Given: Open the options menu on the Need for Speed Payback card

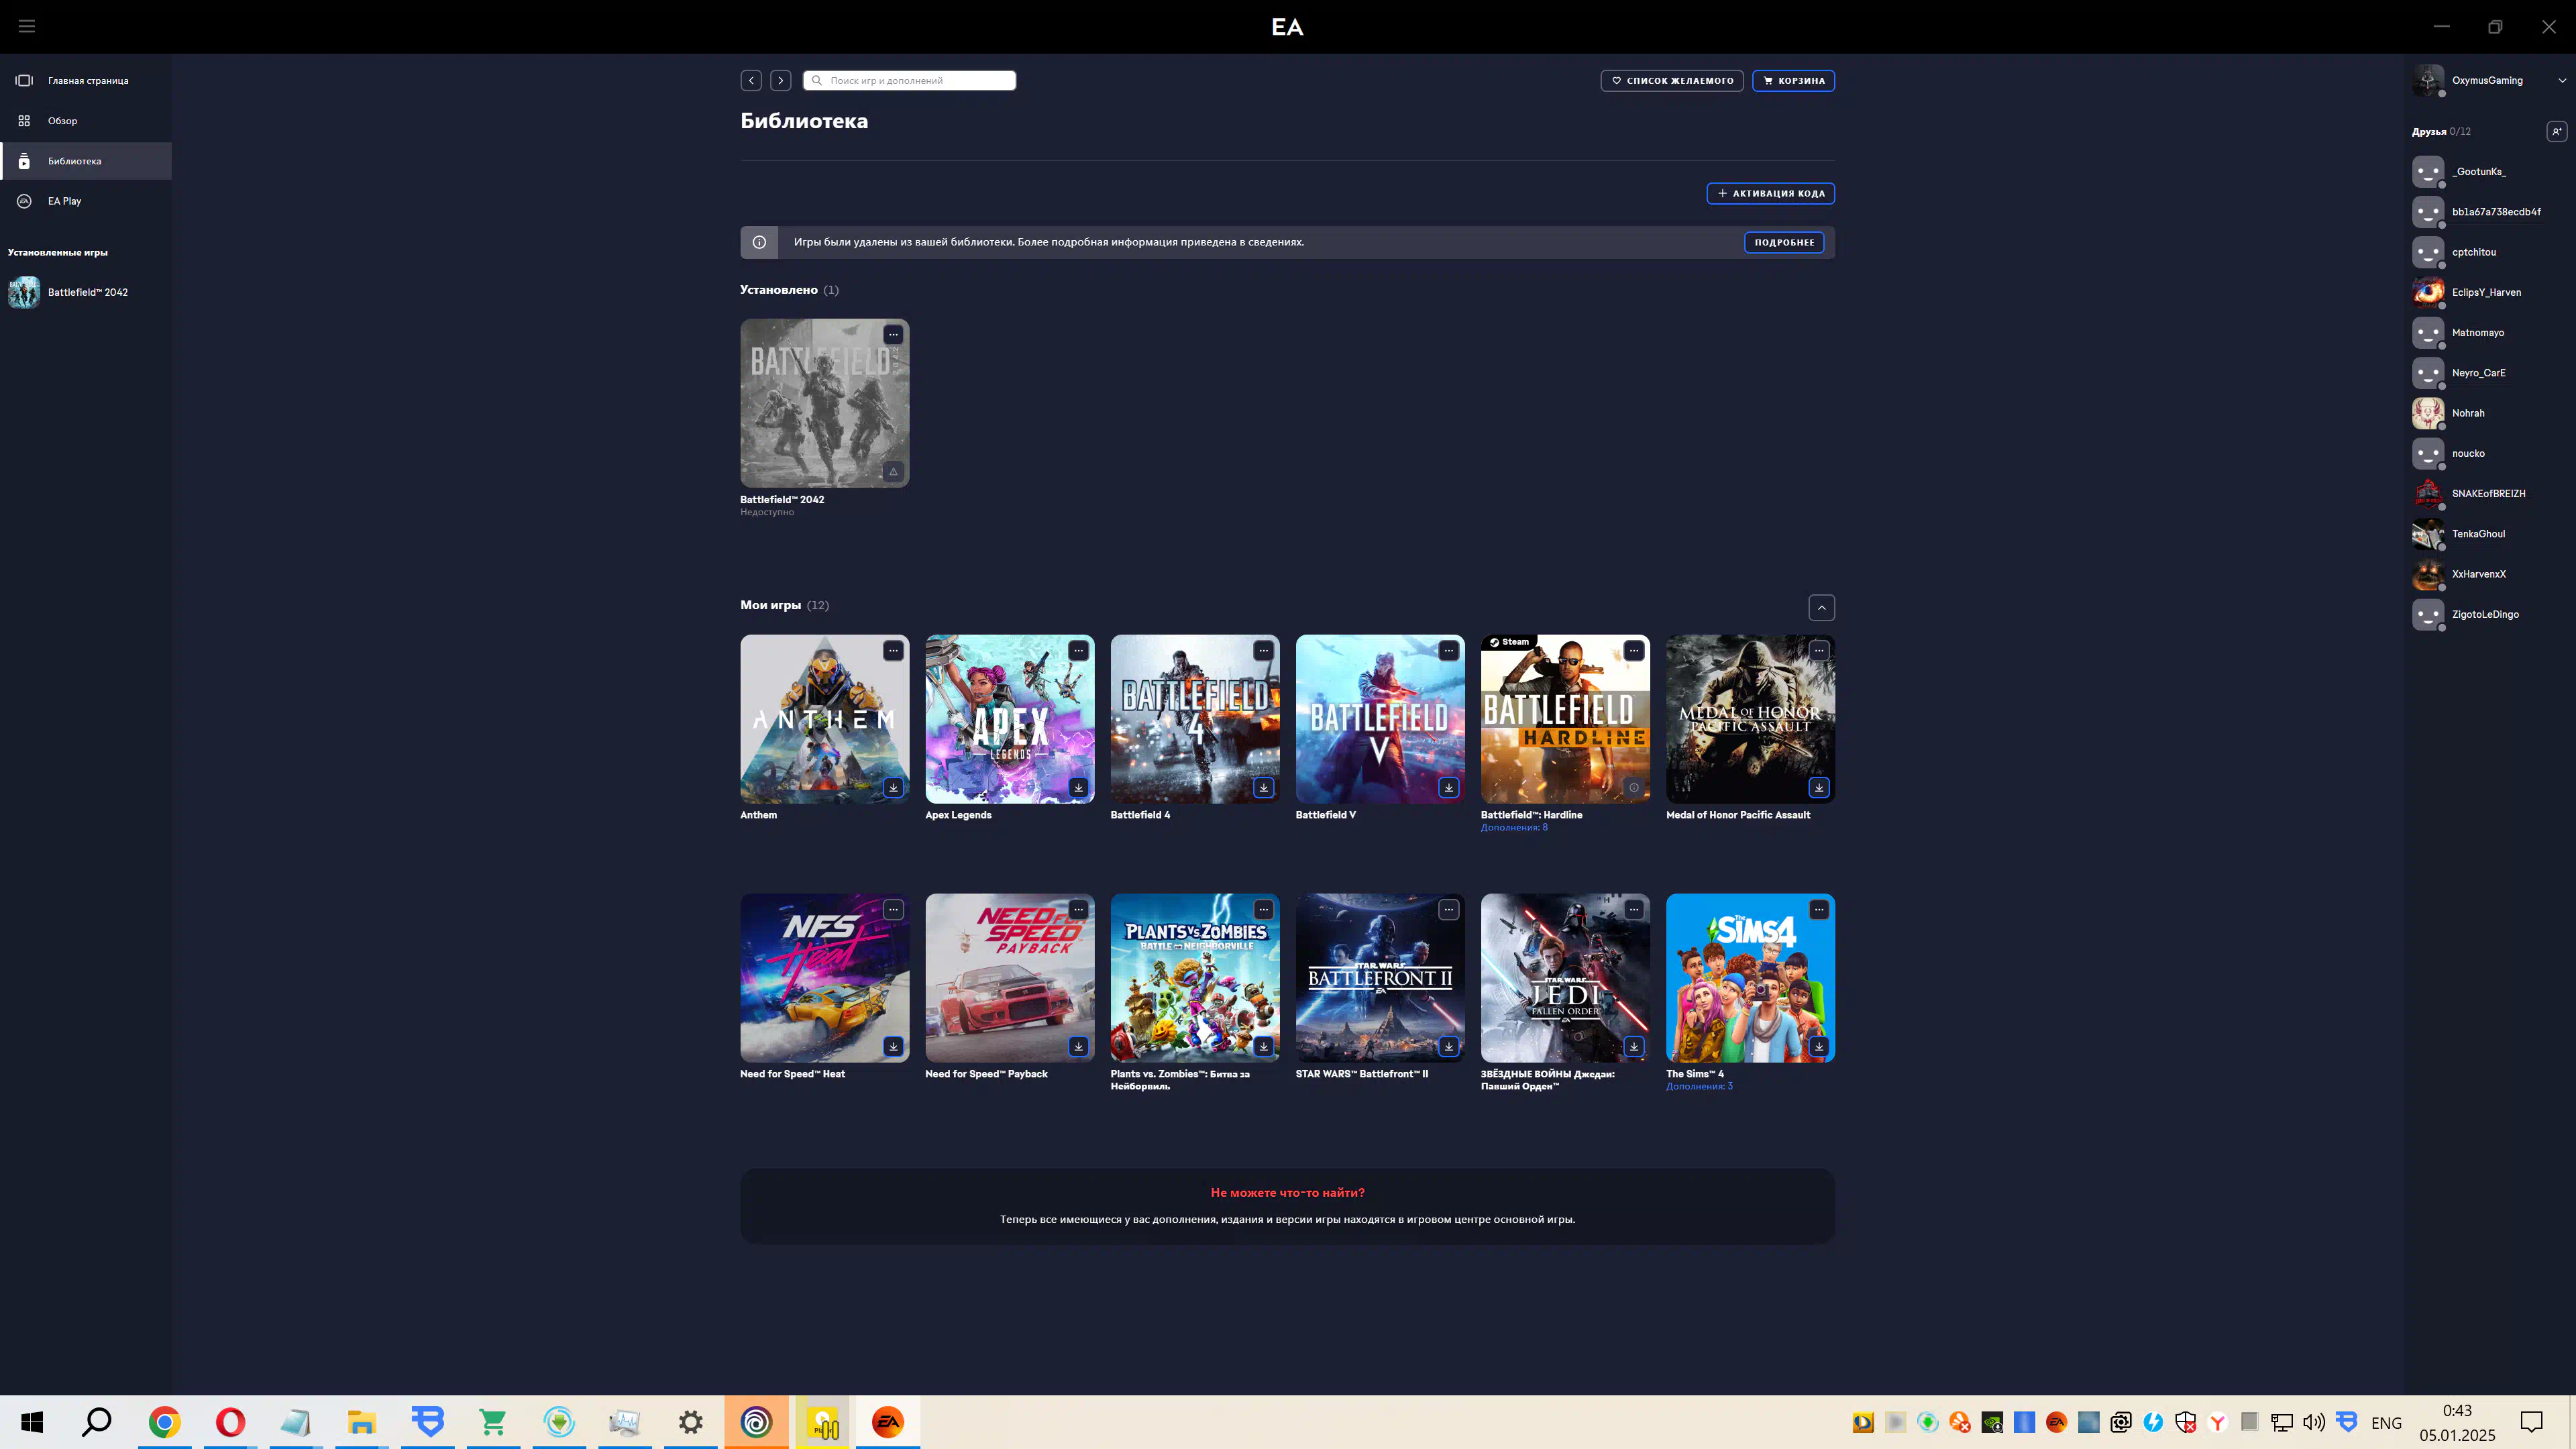Looking at the screenshot, I should coord(1078,910).
